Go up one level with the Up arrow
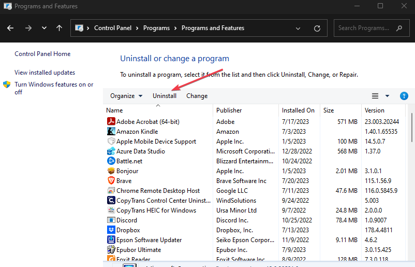 pos(60,28)
